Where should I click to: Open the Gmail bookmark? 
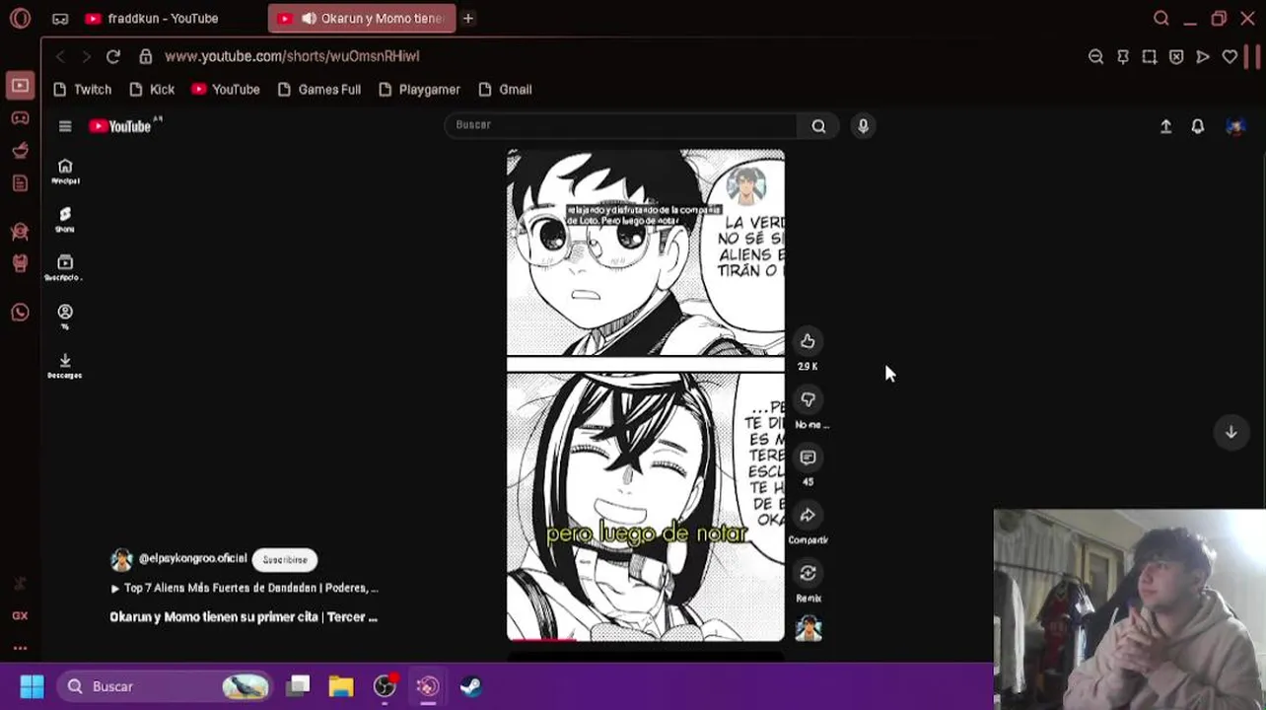pyautogui.click(x=505, y=90)
